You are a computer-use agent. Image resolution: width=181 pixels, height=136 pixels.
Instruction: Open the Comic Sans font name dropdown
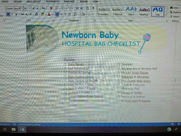point(22,8)
